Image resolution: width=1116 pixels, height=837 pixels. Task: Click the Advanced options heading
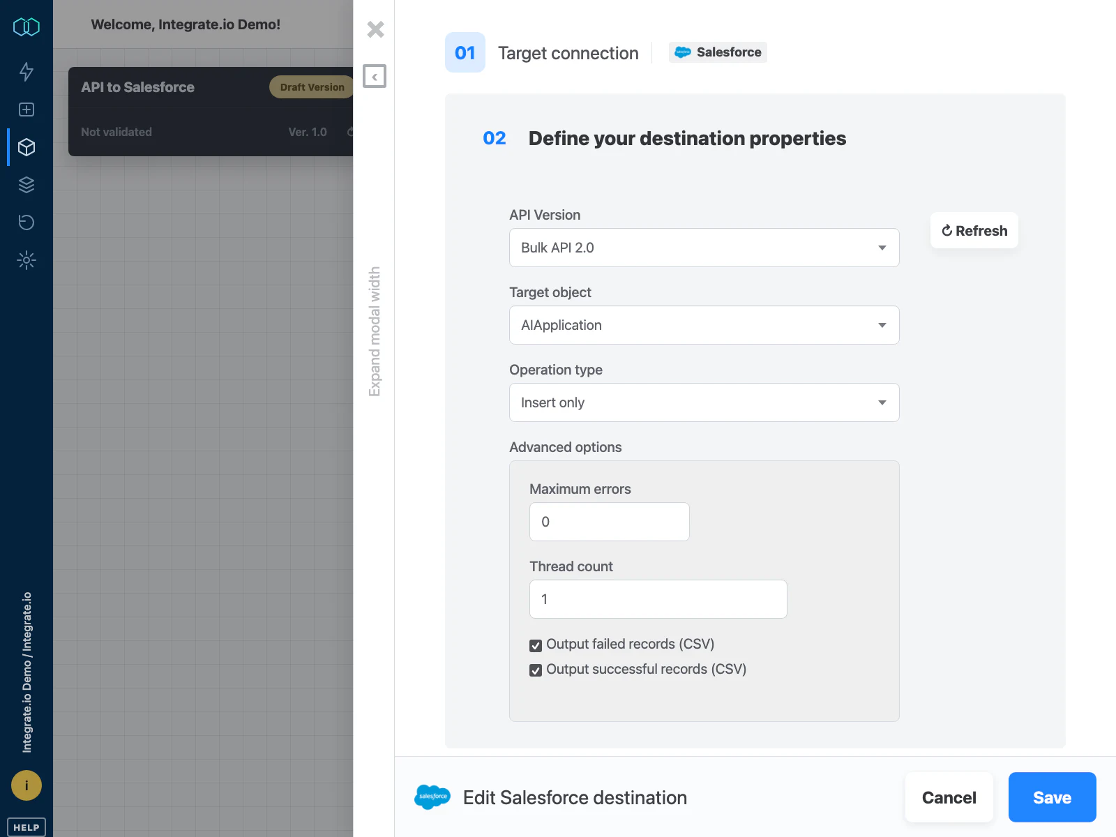pos(566,447)
